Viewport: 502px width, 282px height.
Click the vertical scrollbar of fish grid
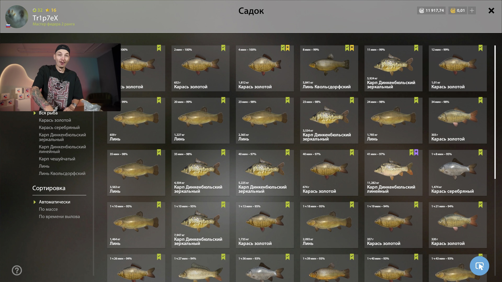tap(495, 112)
